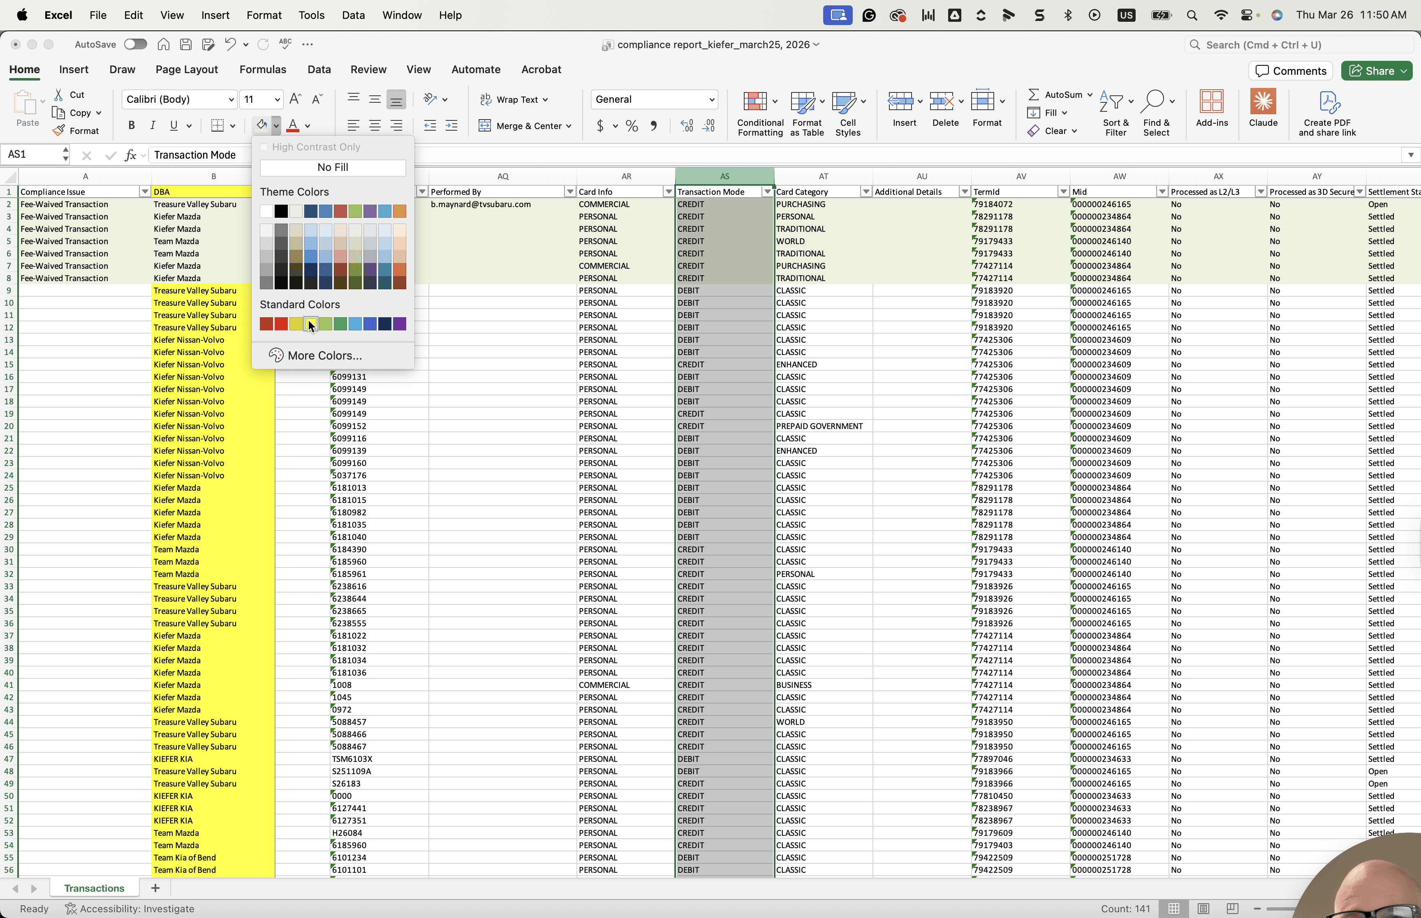Viewport: 1421px width, 918px height.
Task: Click the Italic formatting icon
Action: point(153,125)
